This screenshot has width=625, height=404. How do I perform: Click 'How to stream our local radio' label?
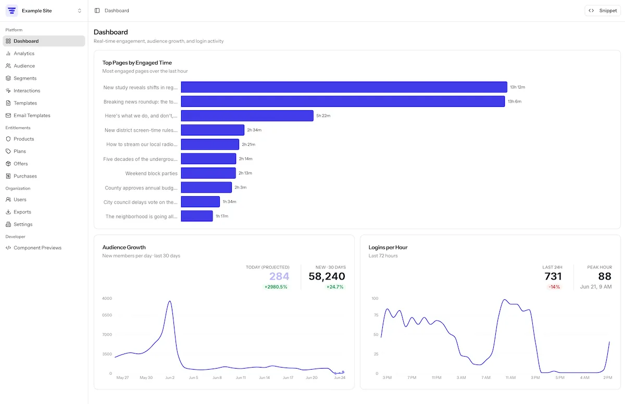click(x=142, y=144)
